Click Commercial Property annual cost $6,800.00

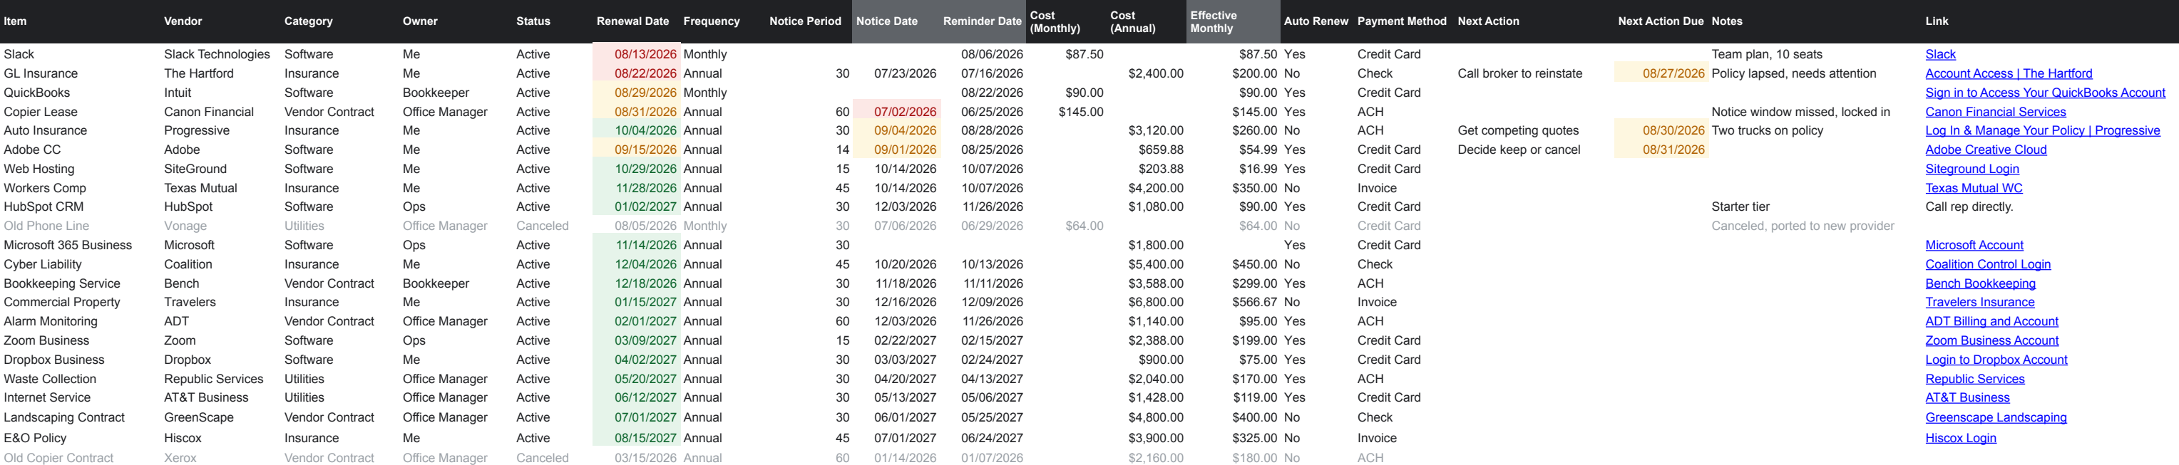pyautogui.click(x=1156, y=302)
